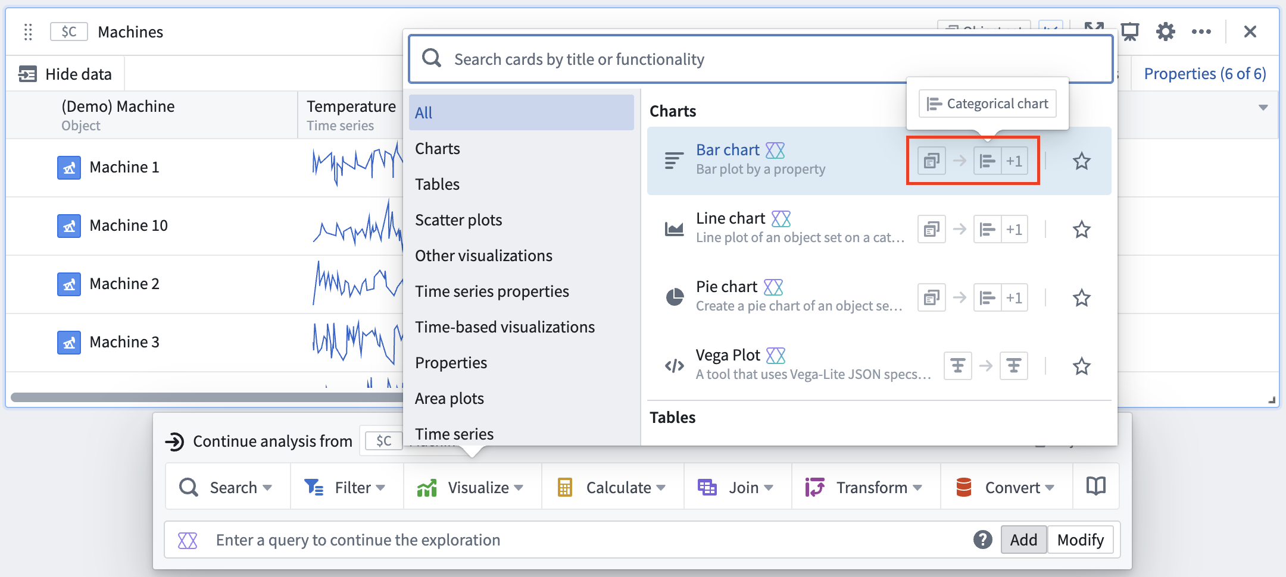Select the Scatter plots category
This screenshot has height=577, width=1286.
(x=521, y=220)
